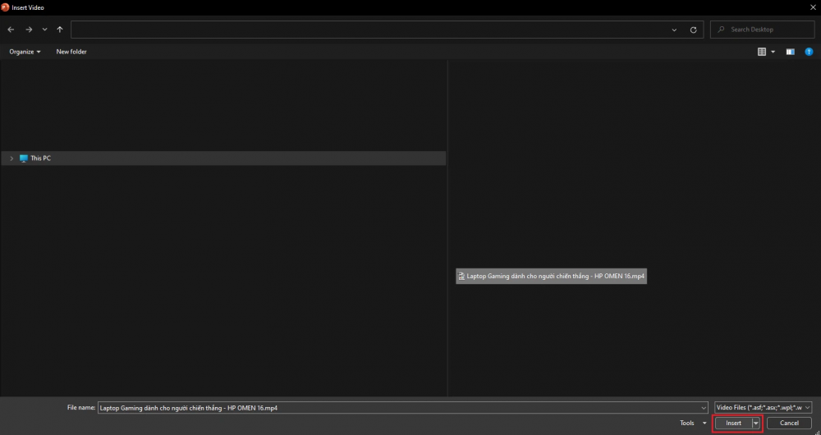Click the Search Desktop field
This screenshot has width=821, height=435.
point(763,30)
